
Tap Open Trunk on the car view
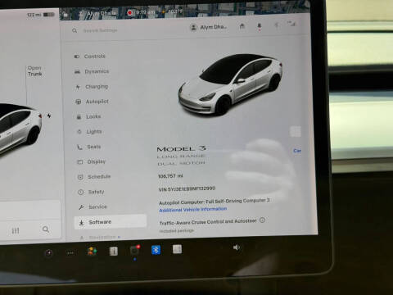click(x=35, y=71)
